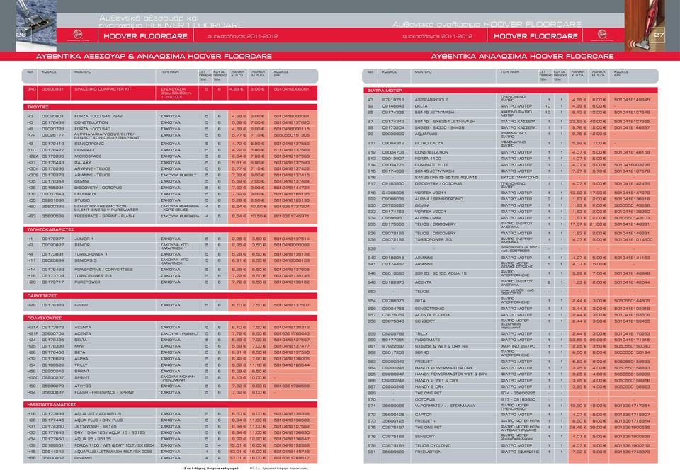Open the vacuum-on-carpet photo on page 26

[36, 25]
